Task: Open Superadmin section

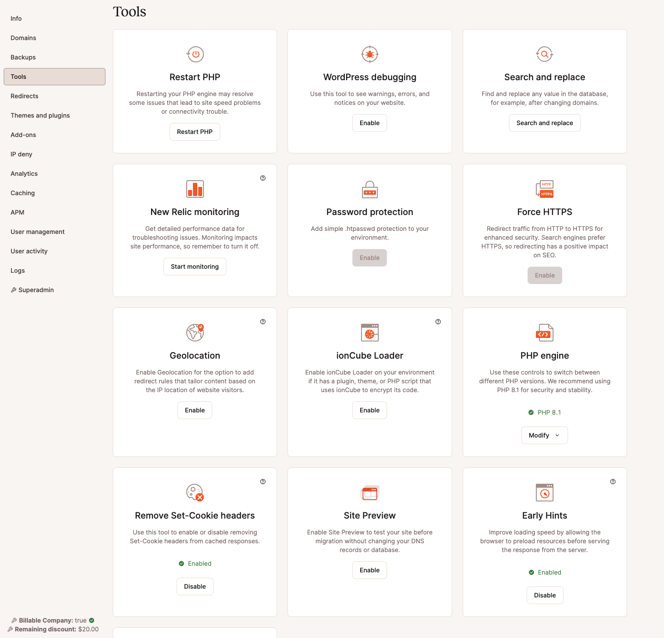Action: click(55, 290)
